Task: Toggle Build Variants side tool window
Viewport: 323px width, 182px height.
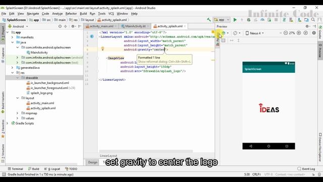Action: pos(3,103)
